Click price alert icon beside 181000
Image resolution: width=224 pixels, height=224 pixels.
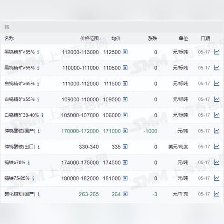pyautogui.click(x=125, y=178)
